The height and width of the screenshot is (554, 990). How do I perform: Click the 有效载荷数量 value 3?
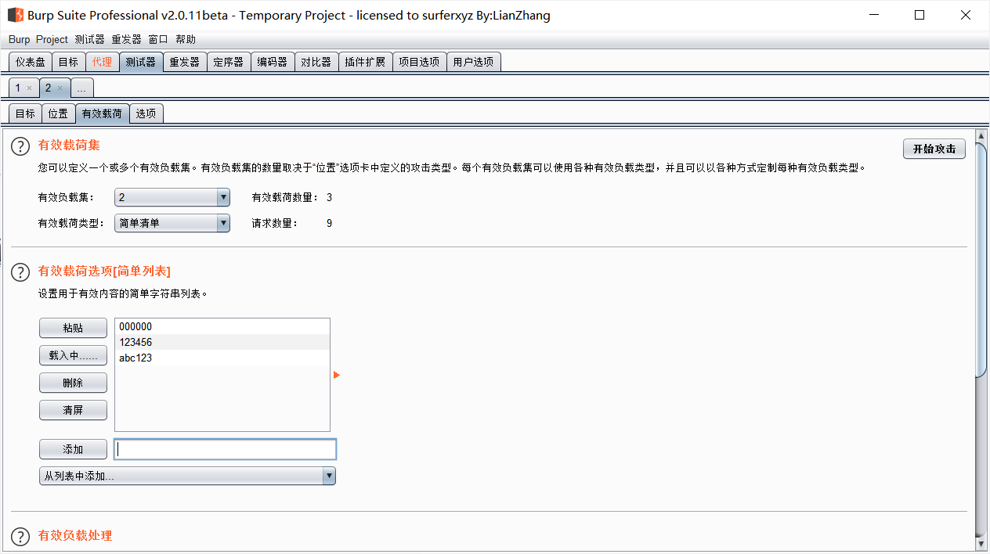(x=330, y=197)
